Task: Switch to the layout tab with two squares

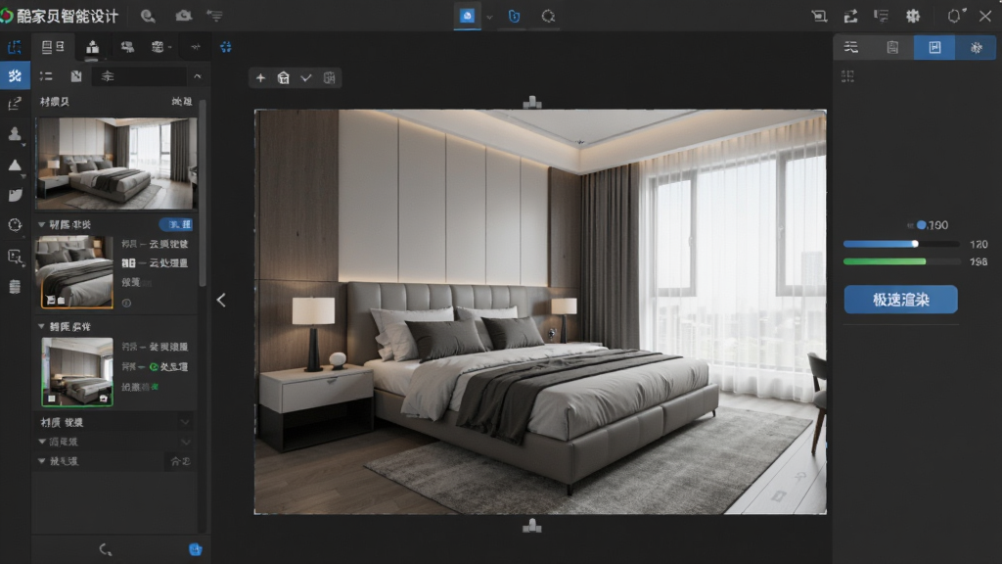Action: [x=53, y=47]
